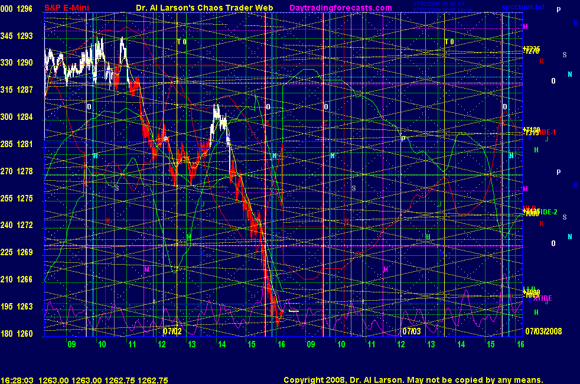580x384 pixels.
Task: Click the "S&P E-Mini" chart title
Action: coord(67,8)
